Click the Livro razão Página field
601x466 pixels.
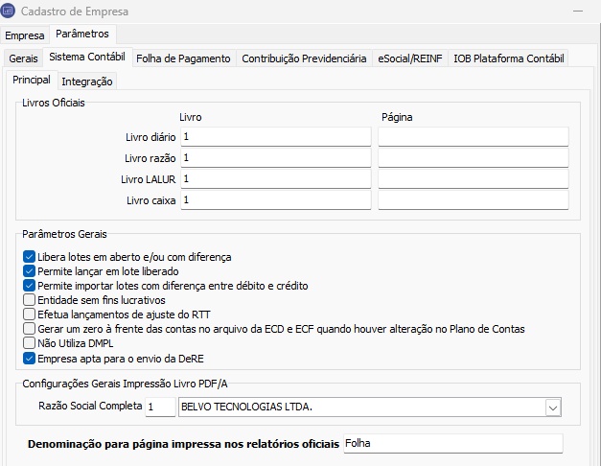(474, 158)
